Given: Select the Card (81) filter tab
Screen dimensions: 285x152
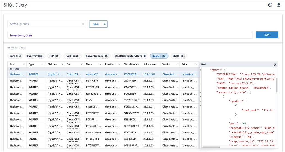Looking at the screenshot, I should click(15, 56).
